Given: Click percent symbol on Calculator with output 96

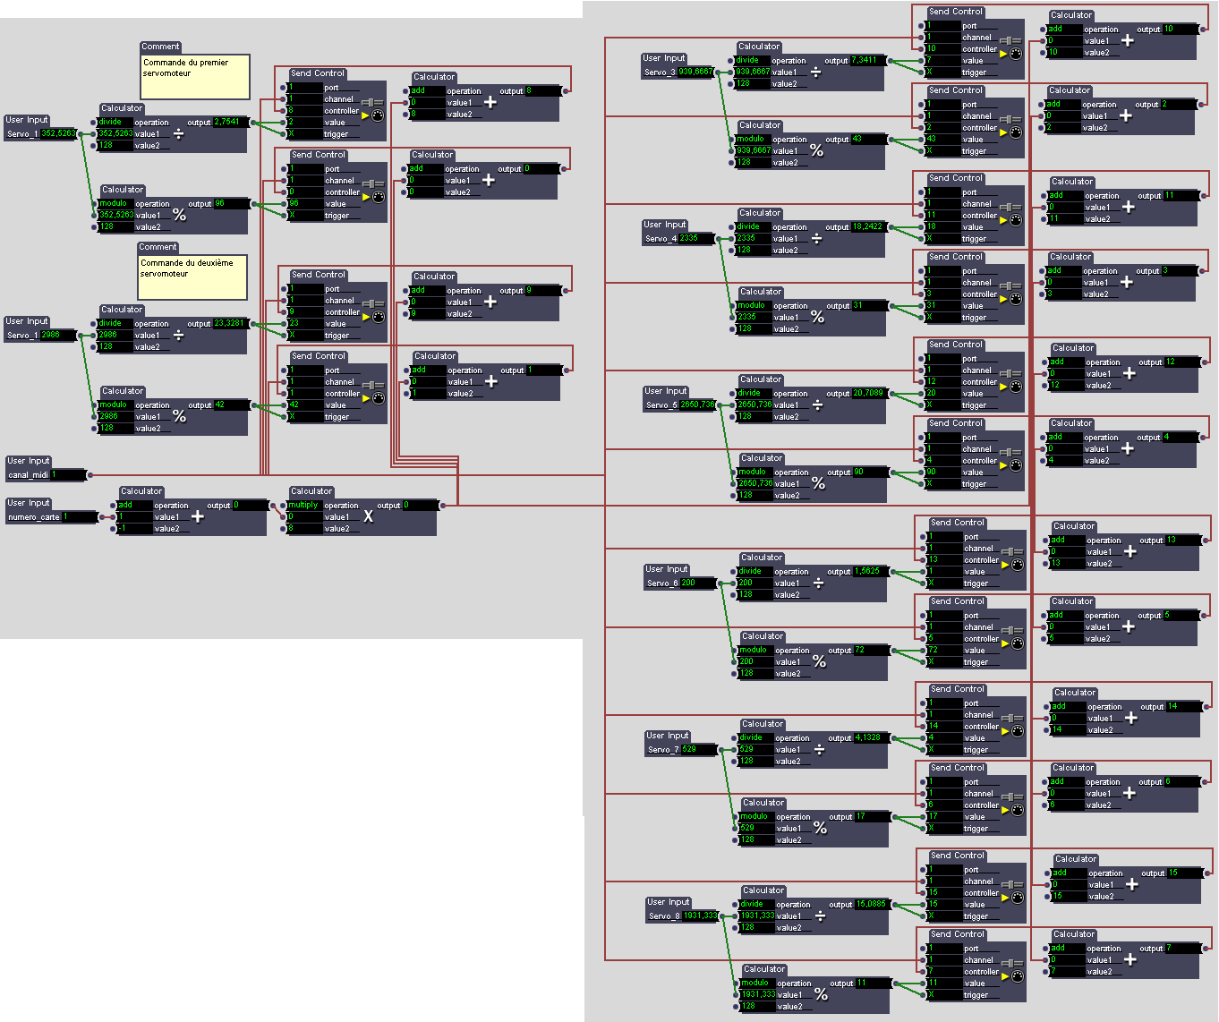Looking at the screenshot, I should click(x=179, y=216).
